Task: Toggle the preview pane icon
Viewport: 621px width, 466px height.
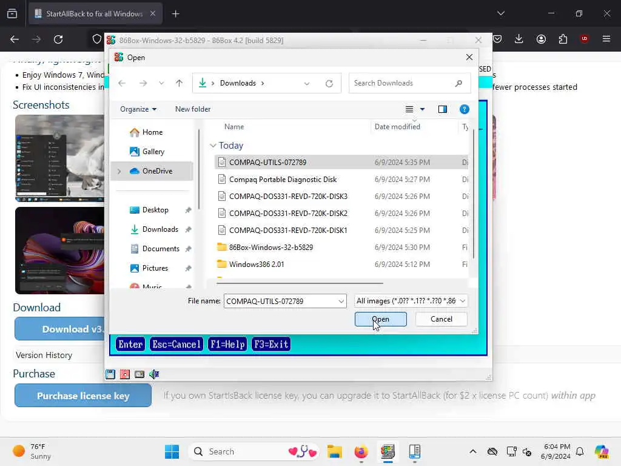Action: point(442,109)
